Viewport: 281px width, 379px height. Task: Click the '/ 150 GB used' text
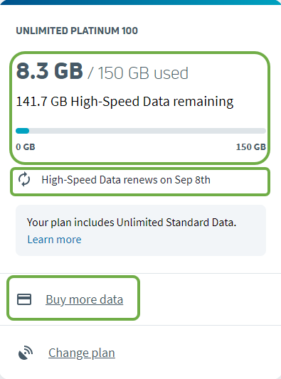click(x=138, y=73)
